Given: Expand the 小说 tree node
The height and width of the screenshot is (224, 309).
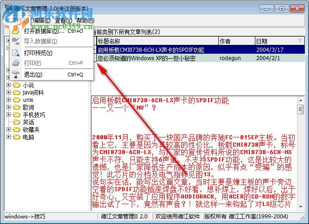Looking at the screenshot, I should [x=8, y=85].
